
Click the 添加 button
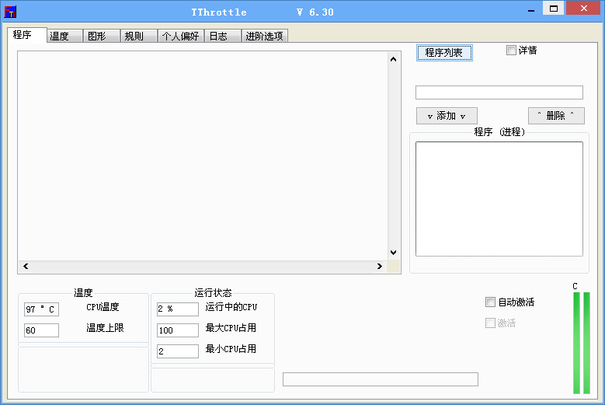[447, 116]
